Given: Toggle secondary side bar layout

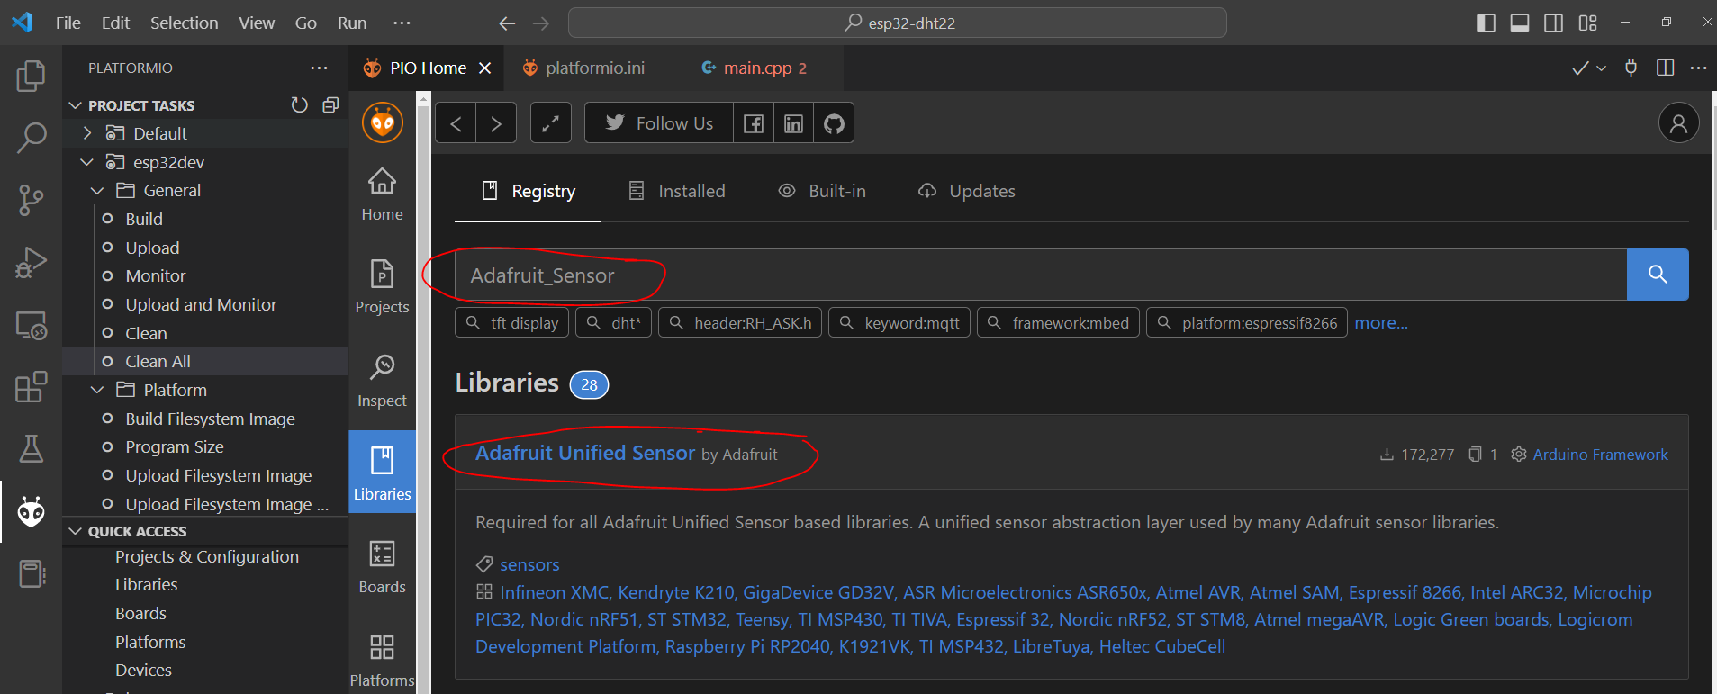Looking at the screenshot, I should pos(1553,23).
